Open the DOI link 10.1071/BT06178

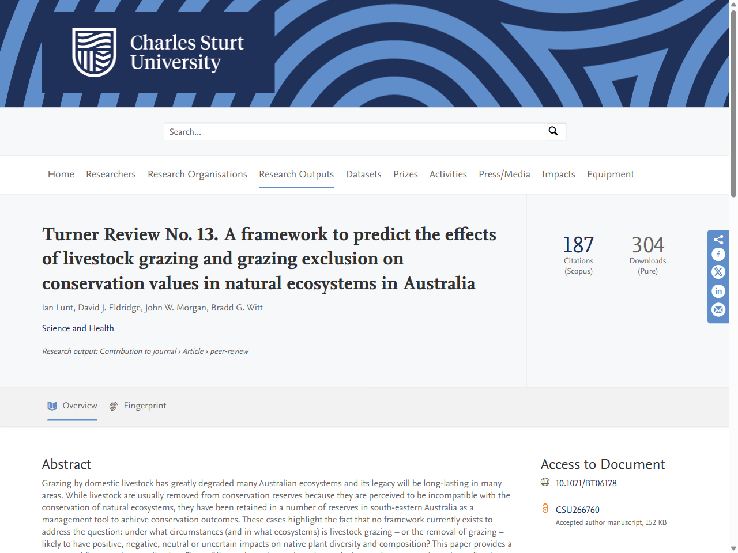pyautogui.click(x=585, y=483)
